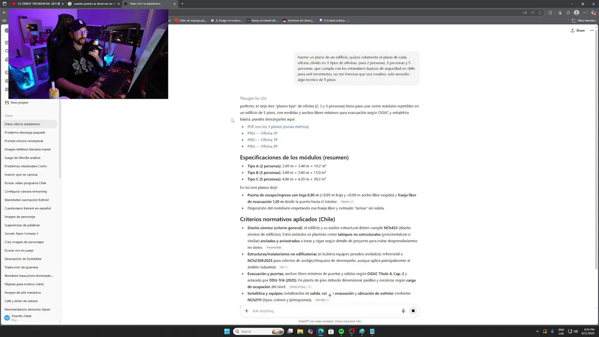Image resolution: width=599 pixels, height=337 pixels.
Task: Close the 'cuantos padres se divorcian' tab
Action: tap(118, 4)
